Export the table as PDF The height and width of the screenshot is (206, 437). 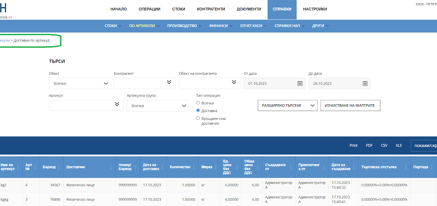pos(369,145)
